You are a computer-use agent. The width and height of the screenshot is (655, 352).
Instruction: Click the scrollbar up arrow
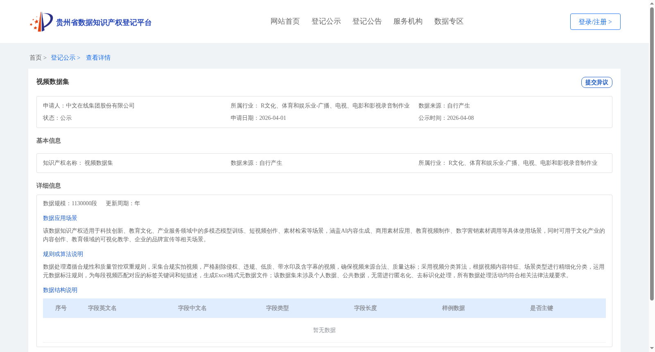click(652, 3)
